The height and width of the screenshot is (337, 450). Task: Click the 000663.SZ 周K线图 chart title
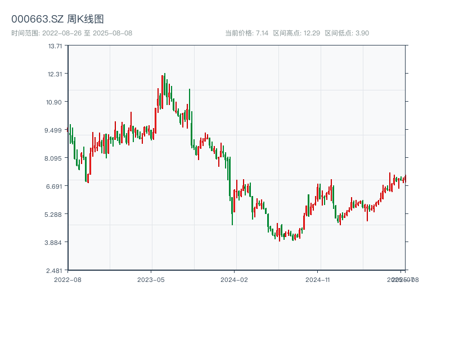click(57, 20)
